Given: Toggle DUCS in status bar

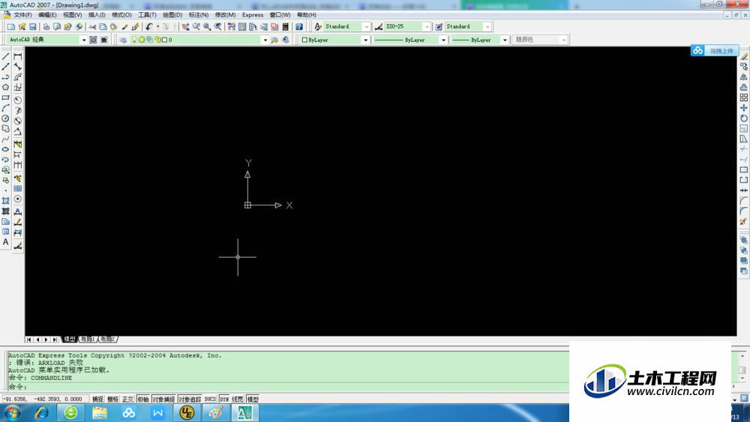Looking at the screenshot, I should 211,399.
